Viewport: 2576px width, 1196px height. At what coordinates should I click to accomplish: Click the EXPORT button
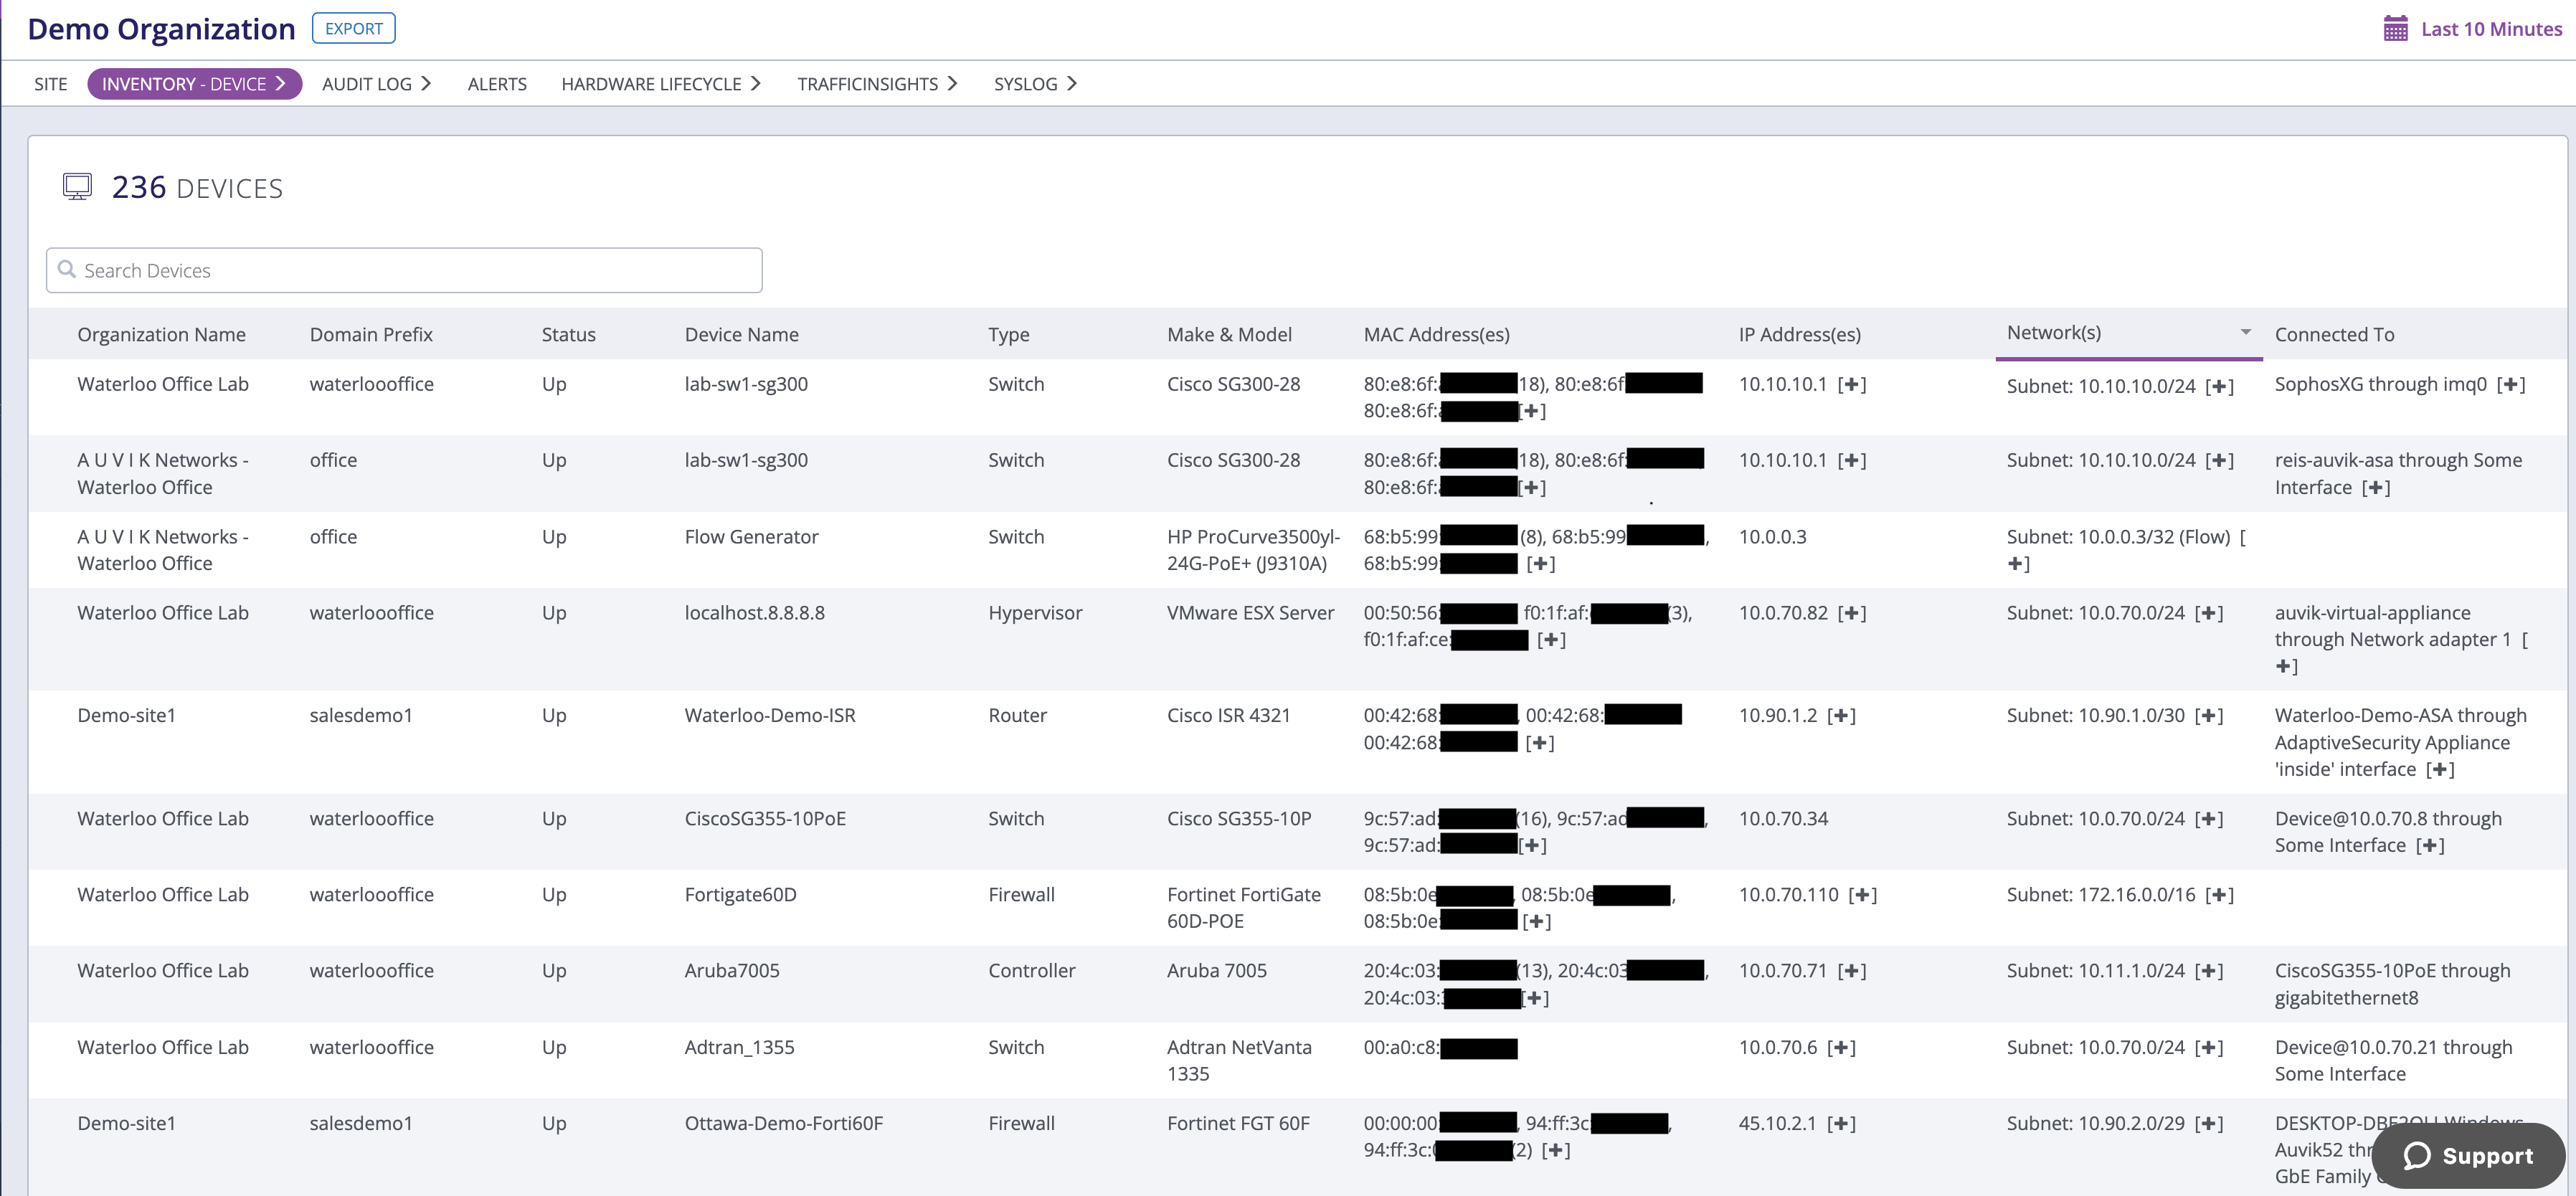click(x=353, y=28)
